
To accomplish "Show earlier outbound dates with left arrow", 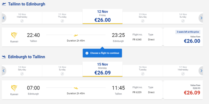I will [4, 18].
